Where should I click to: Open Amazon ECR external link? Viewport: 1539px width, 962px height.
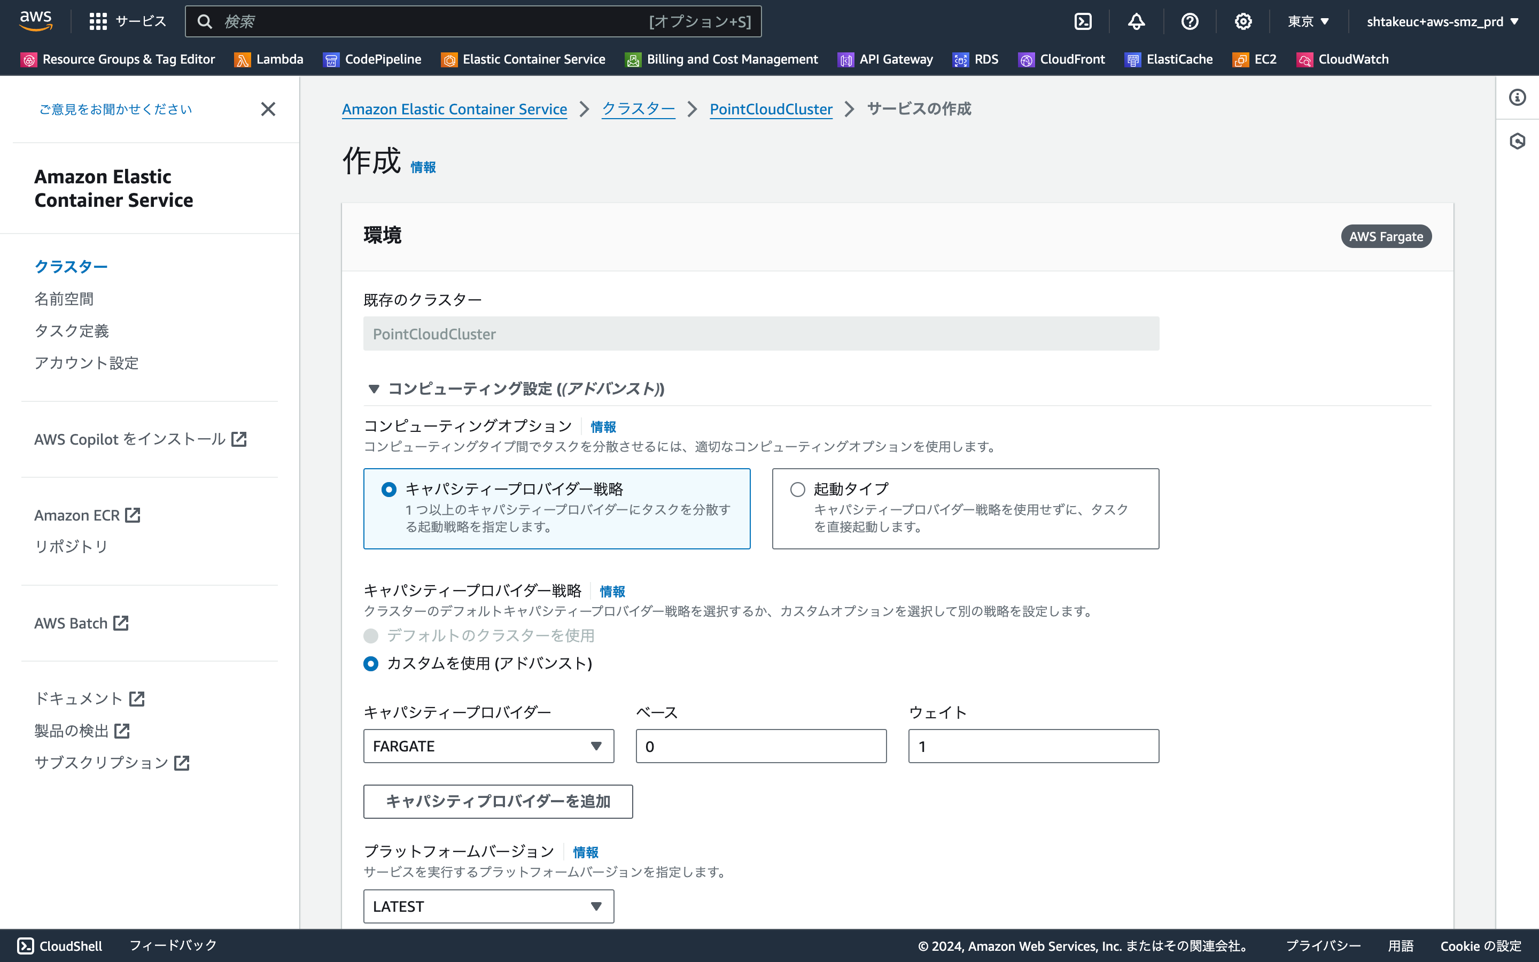[x=87, y=515]
